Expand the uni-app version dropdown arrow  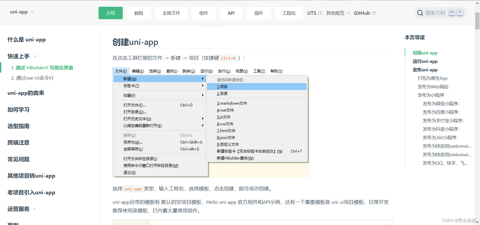(x=32, y=12)
